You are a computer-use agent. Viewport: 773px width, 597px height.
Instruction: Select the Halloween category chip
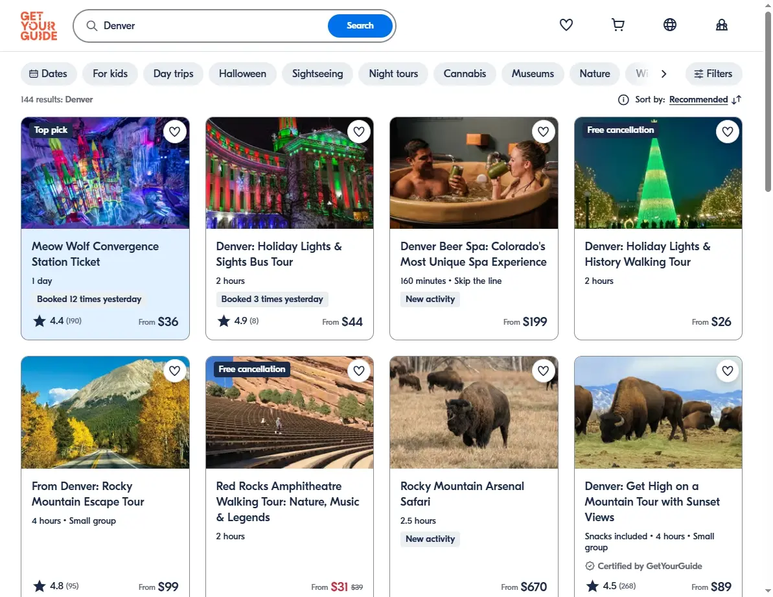click(x=242, y=73)
